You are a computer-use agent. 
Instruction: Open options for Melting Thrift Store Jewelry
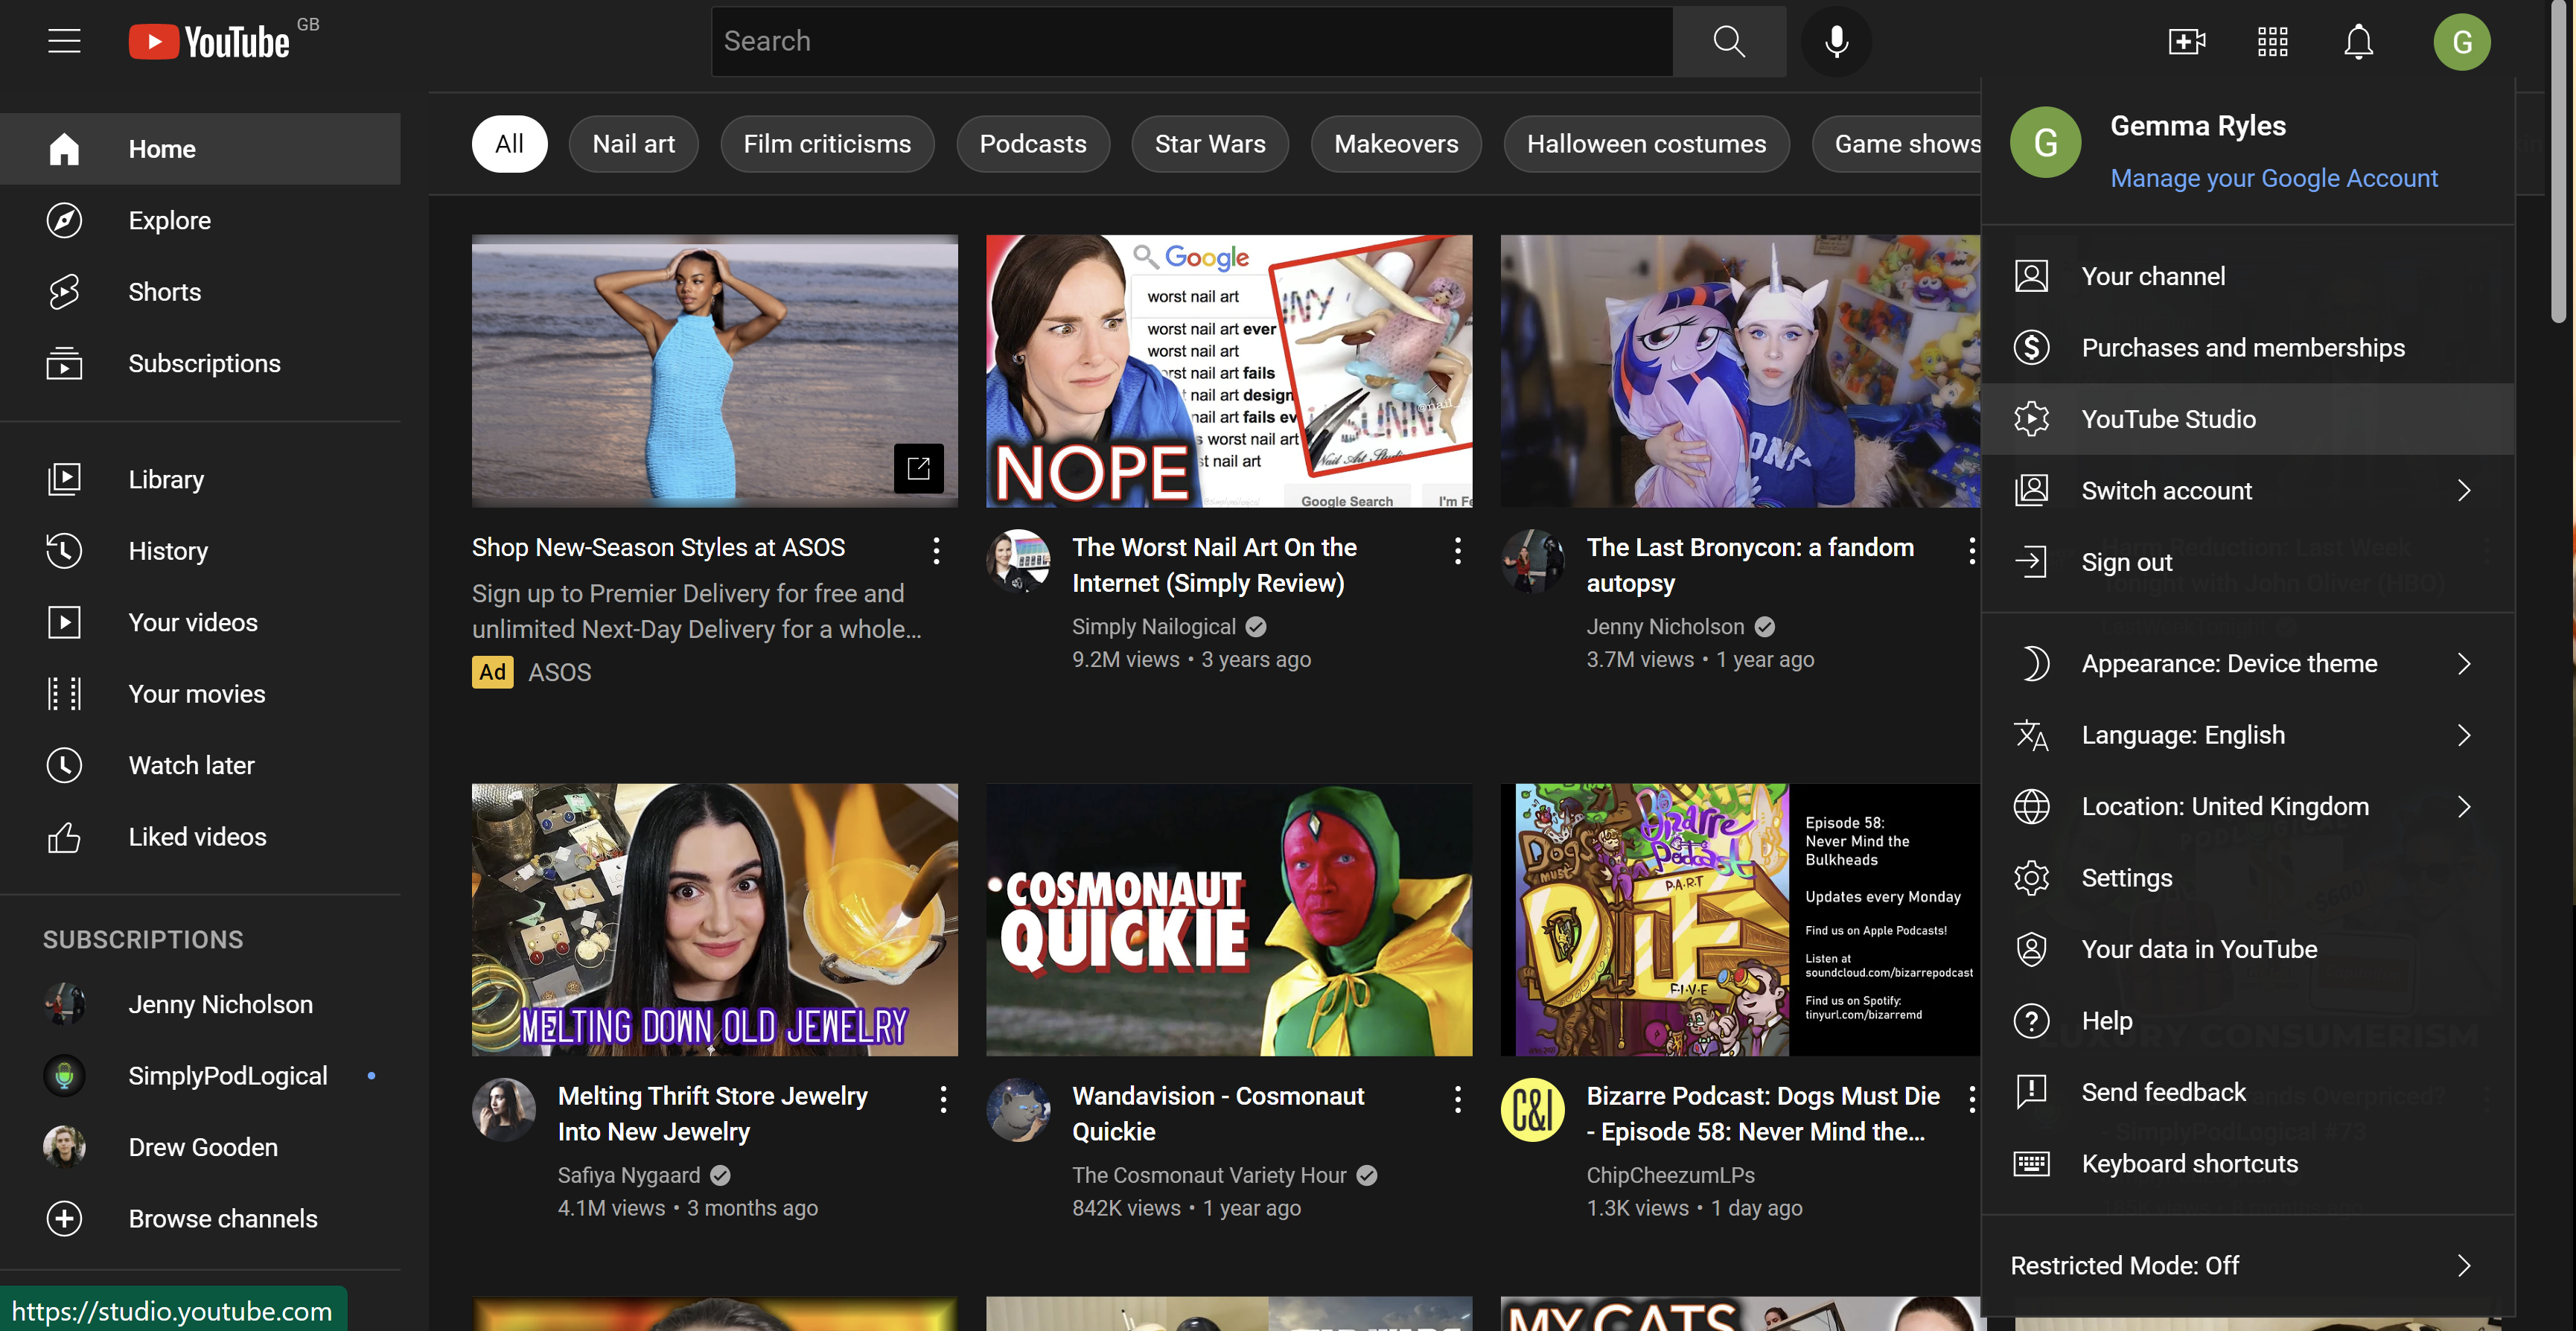point(943,1099)
